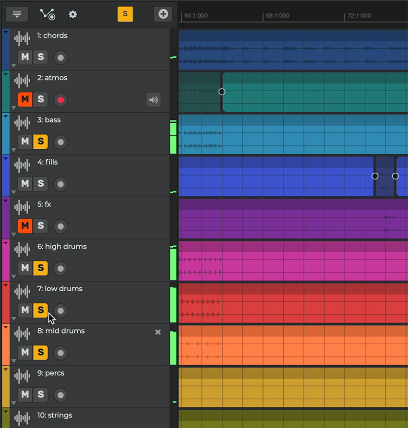Click the add track plus button

pos(163,14)
